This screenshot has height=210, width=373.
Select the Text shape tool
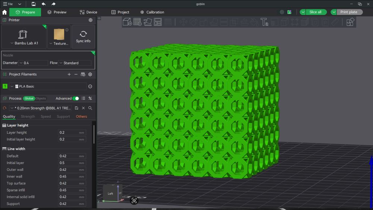point(264,22)
